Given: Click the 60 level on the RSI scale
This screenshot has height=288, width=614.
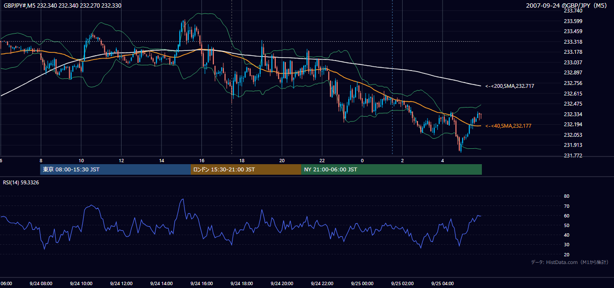Looking at the screenshot, I should (566, 216).
